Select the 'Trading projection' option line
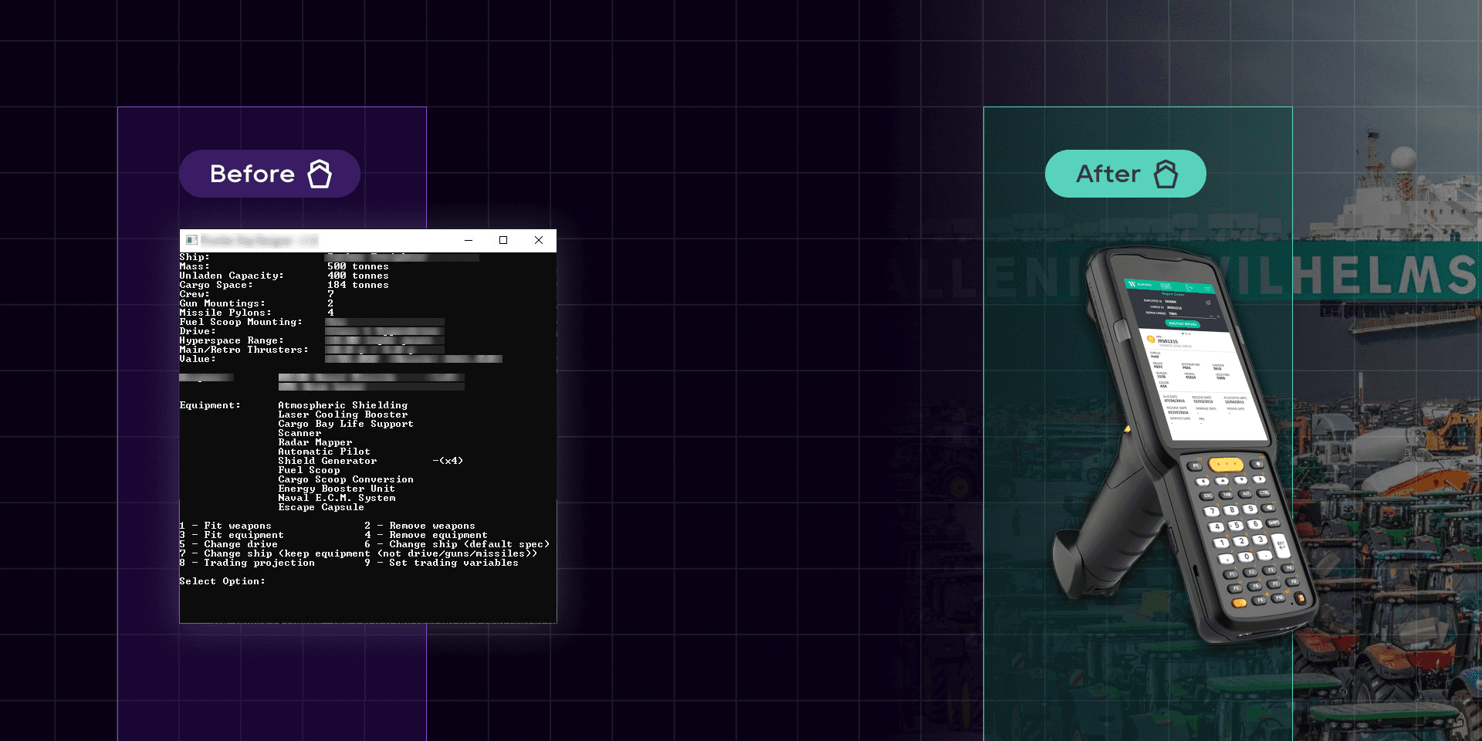Viewport: 1482px width, 741px height. click(x=247, y=563)
